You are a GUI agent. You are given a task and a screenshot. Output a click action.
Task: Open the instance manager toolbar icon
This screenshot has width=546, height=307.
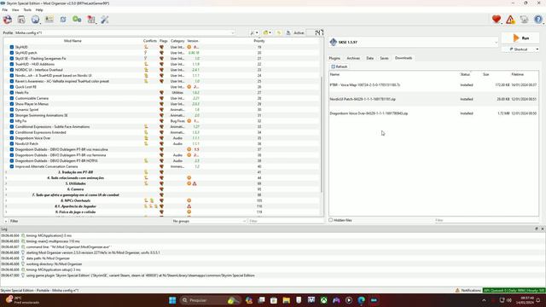point(8,20)
